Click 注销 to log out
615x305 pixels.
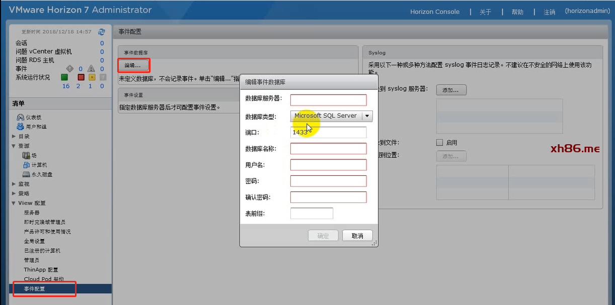click(549, 12)
